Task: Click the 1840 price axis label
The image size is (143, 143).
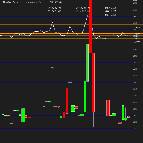Action: pos(135,23)
